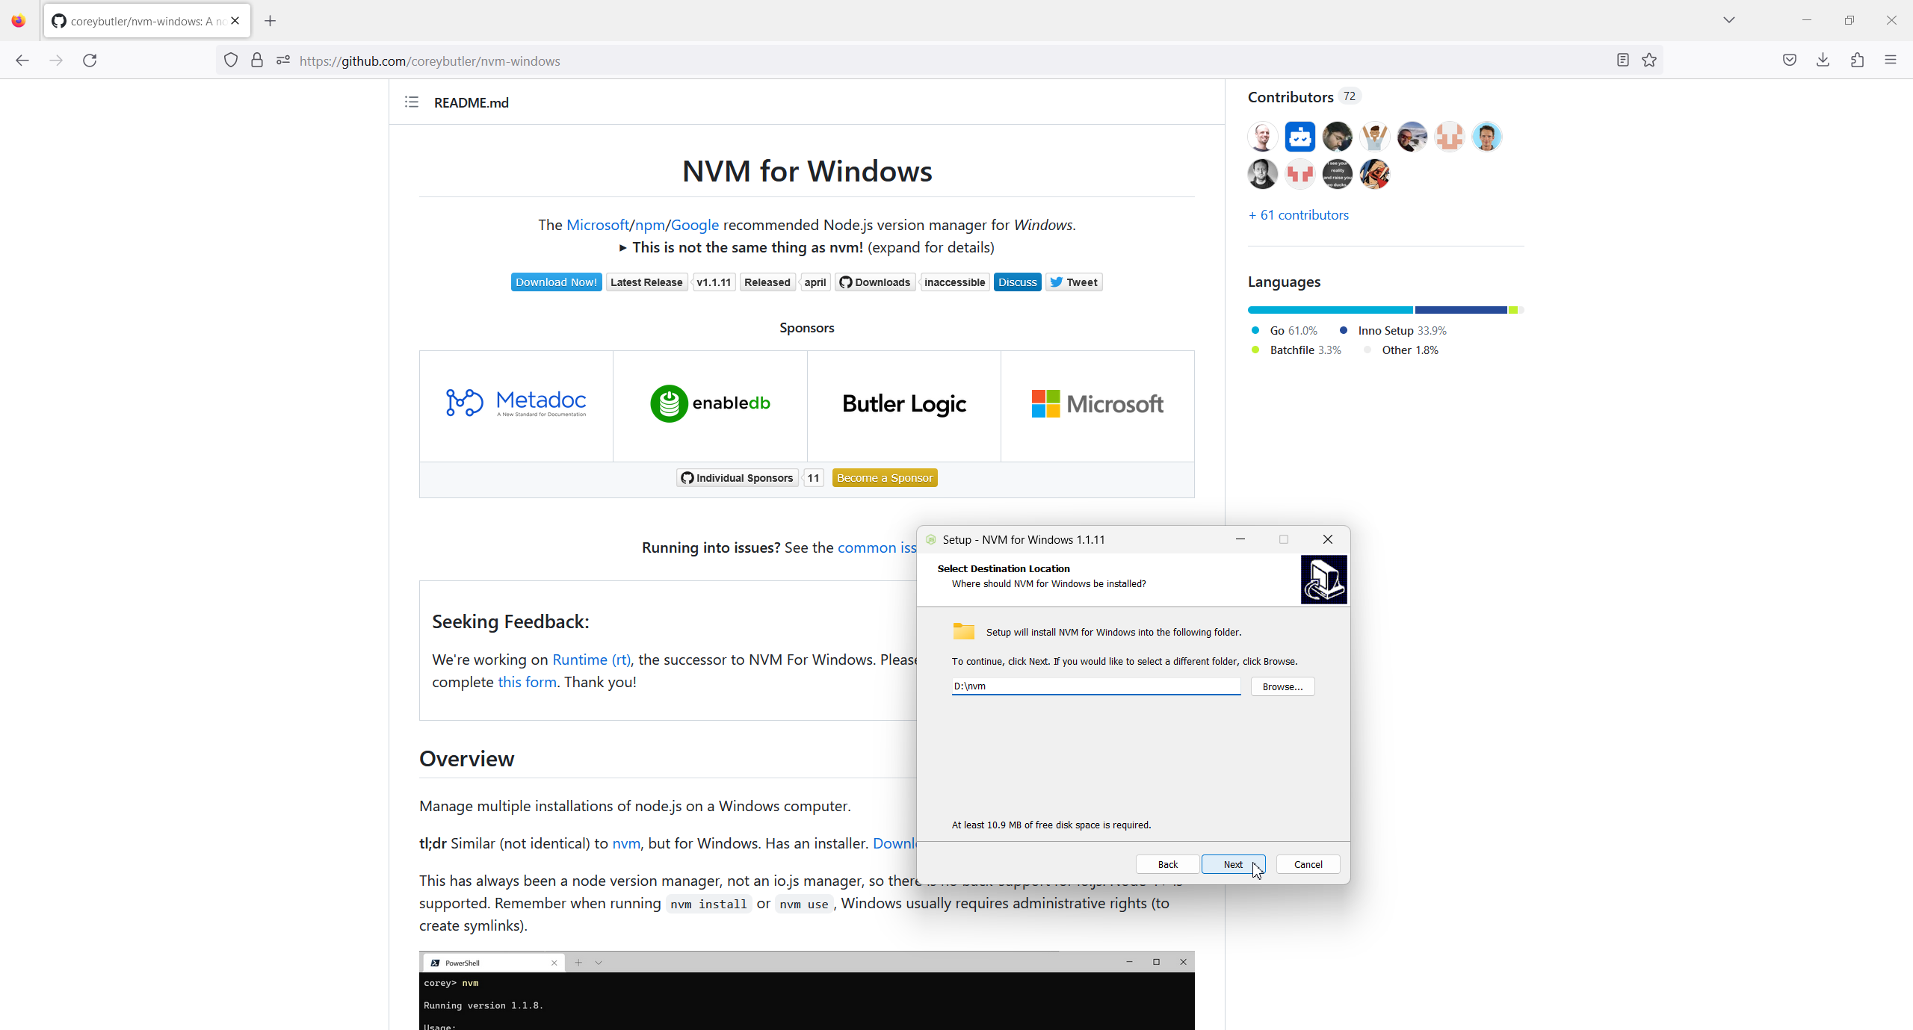
Task: Open the site permissions control in address bar
Action: tap(282, 61)
